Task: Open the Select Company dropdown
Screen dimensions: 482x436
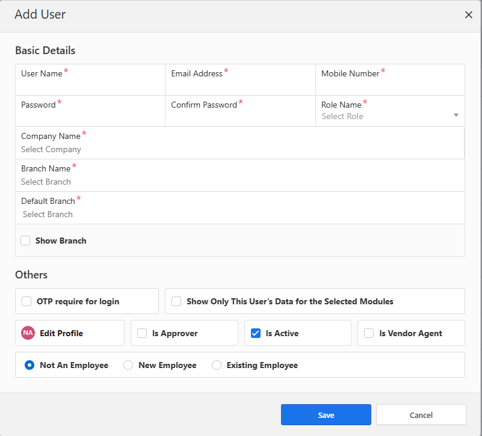Action: tap(239, 149)
